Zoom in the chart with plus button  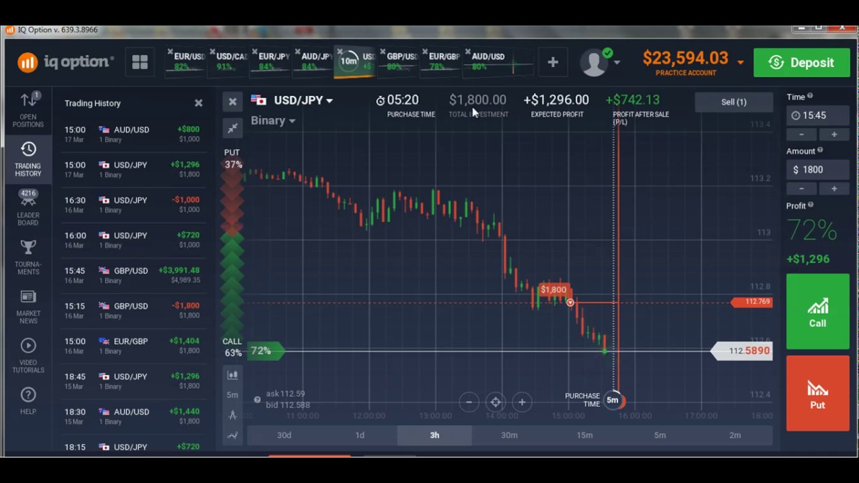(x=521, y=402)
